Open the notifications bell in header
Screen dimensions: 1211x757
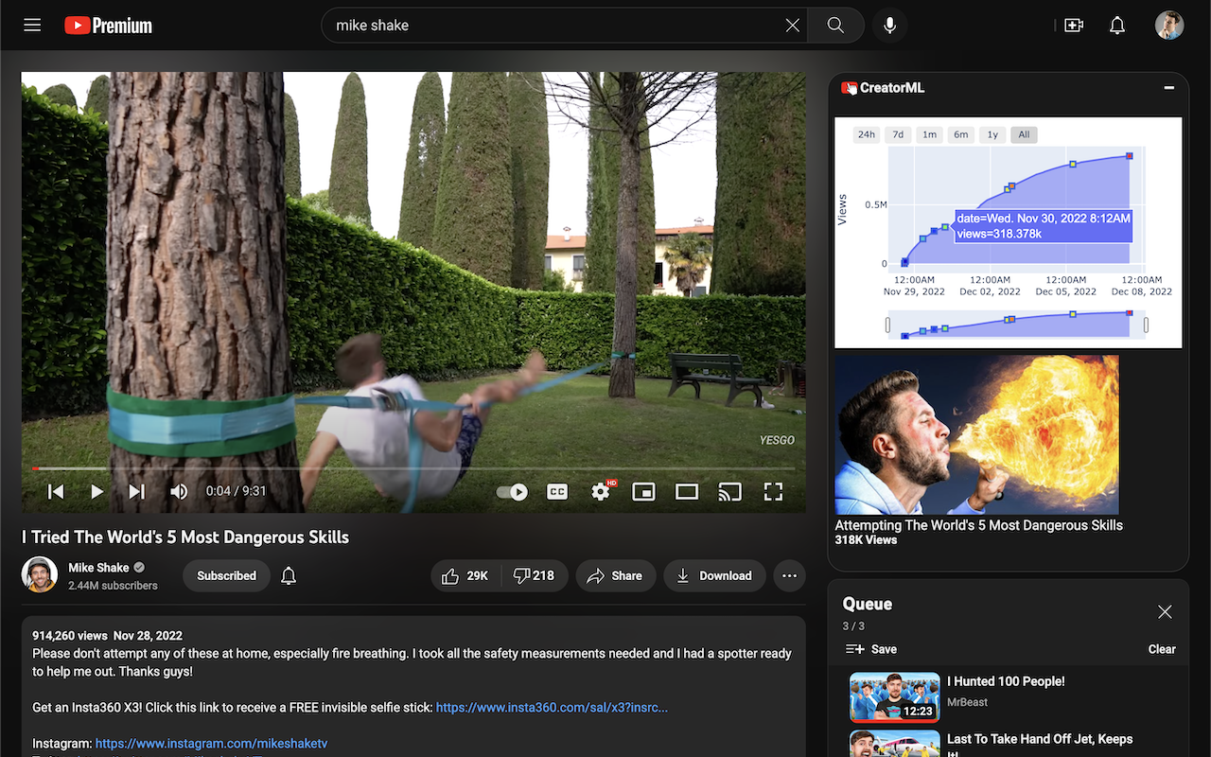(x=1117, y=26)
